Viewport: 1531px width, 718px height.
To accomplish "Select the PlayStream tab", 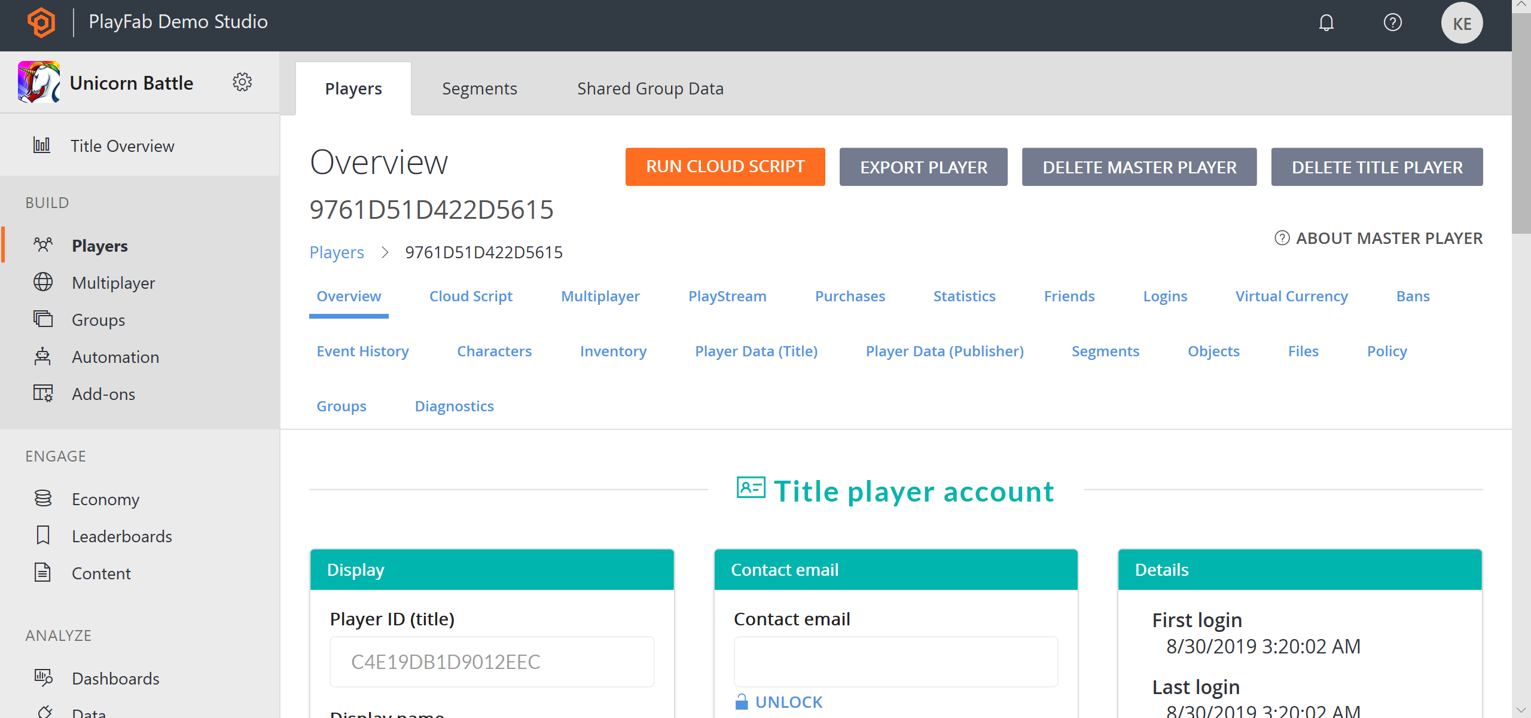I will pos(727,295).
